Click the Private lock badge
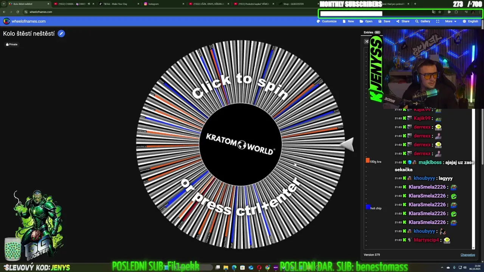The height and width of the screenshot is (272, 484). (12, 44)
